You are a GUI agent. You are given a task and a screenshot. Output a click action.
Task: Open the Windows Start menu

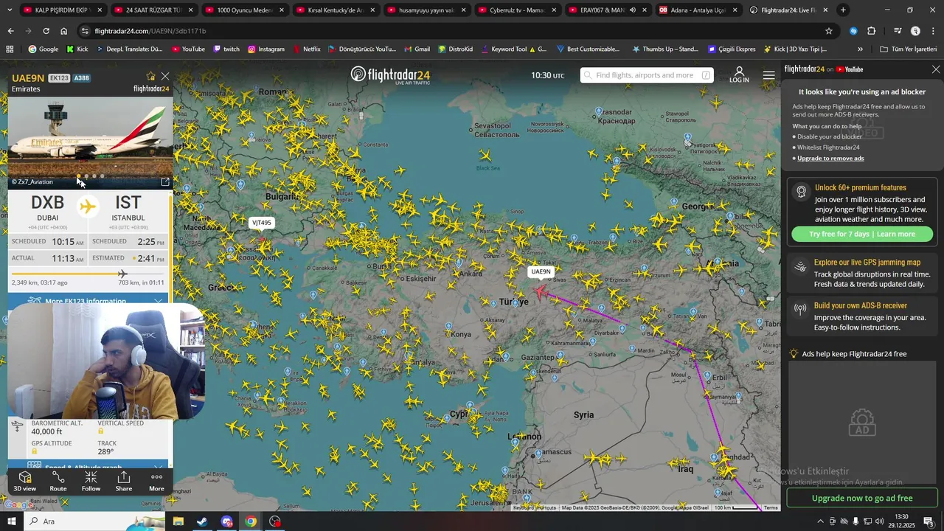12,521
